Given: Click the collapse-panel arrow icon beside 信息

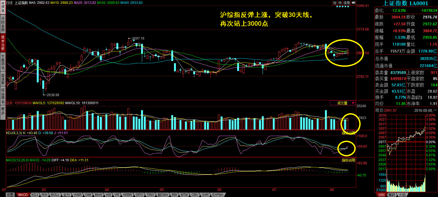Looking at the screenshot, I should pyautogui.click(x=353, y=3).
